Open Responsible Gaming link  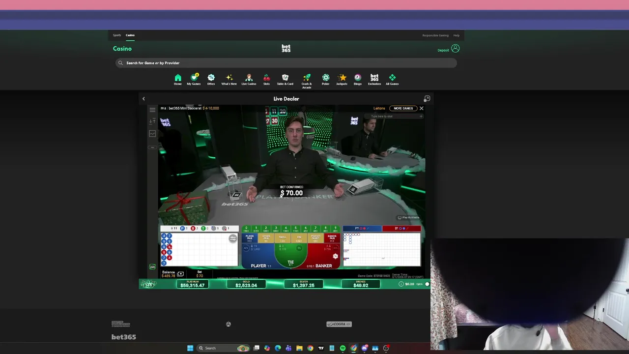(x=435, y=35)
